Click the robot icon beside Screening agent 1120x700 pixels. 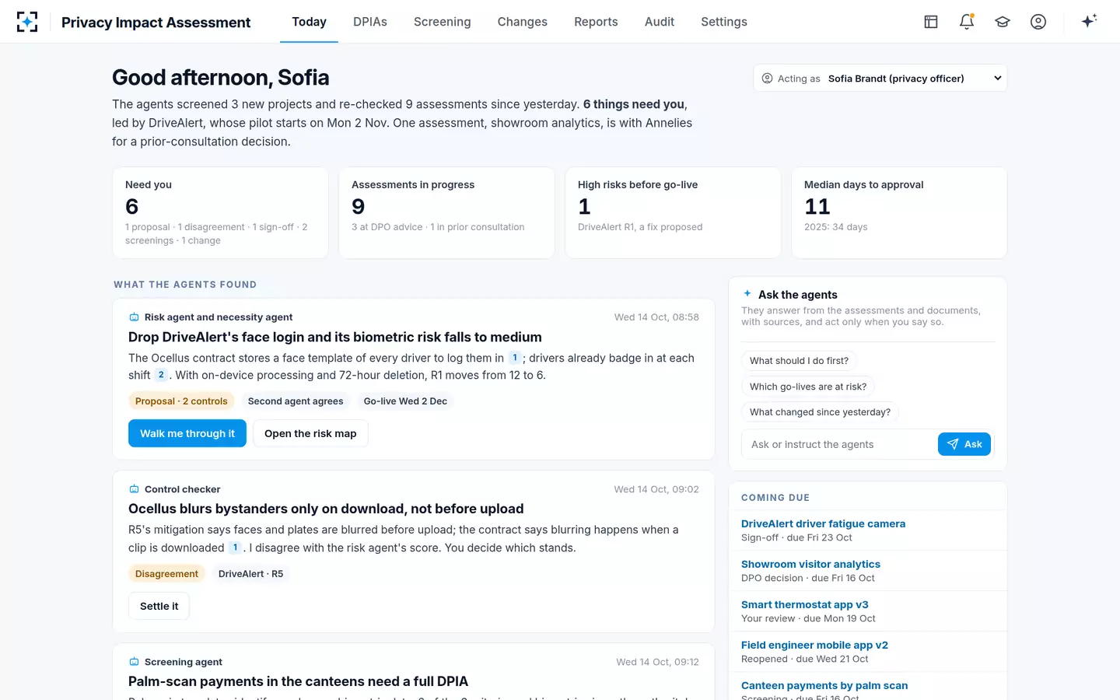134,662
